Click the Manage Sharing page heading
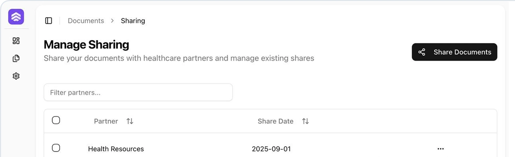The width and height of the screenshot is (515, 157). (86, 45)
